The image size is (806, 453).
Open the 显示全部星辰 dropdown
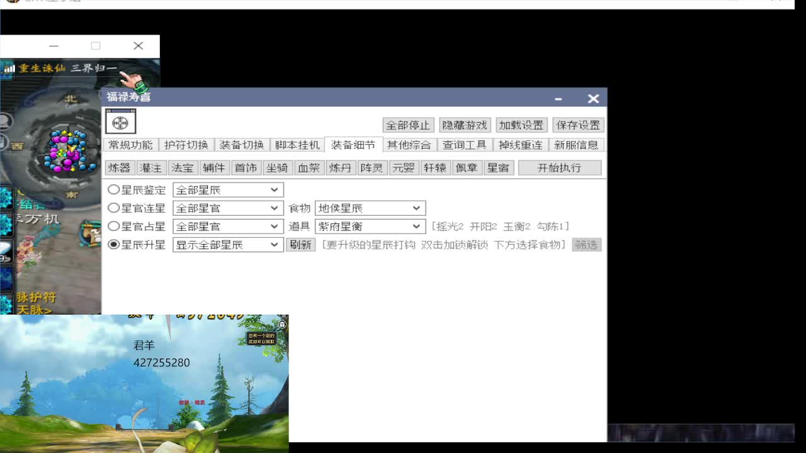(227, 245)
